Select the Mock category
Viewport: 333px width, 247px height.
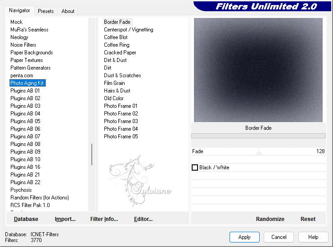[x=17, y=22]
